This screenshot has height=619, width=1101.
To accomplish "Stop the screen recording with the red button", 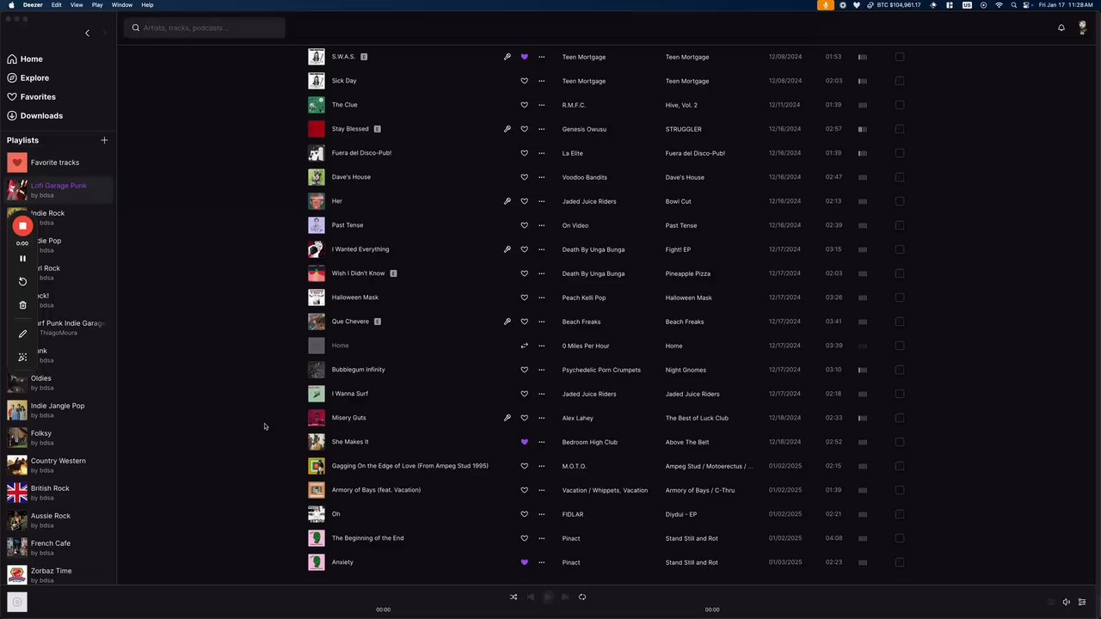I will (22, 225).
